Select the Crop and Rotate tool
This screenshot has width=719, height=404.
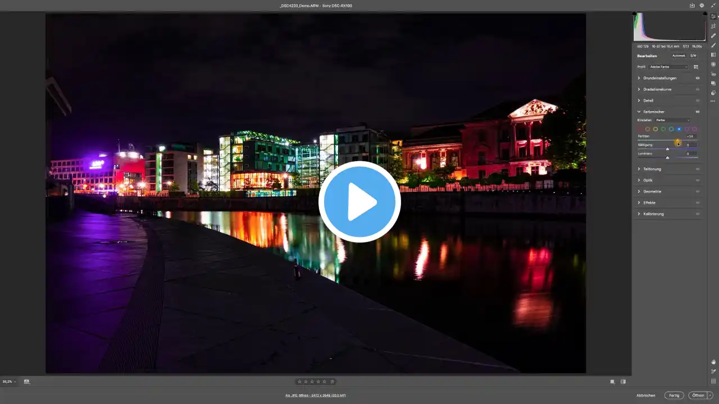[x=713, y=26]
